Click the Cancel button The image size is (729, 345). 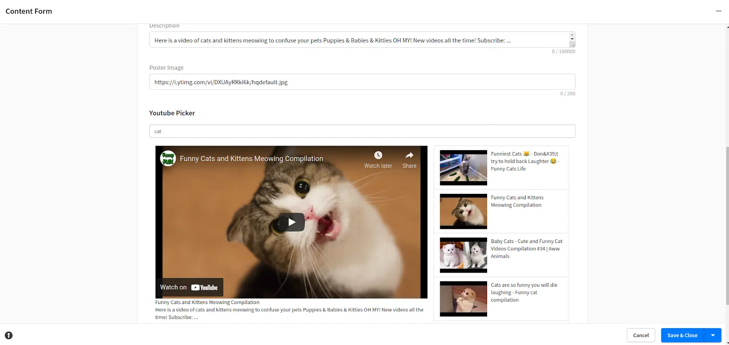click(641, 335)
